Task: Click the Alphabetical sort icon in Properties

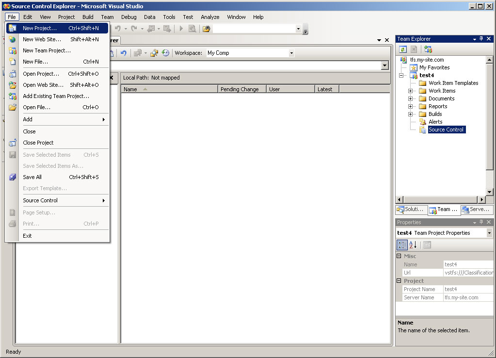Action: coord(413,244)
